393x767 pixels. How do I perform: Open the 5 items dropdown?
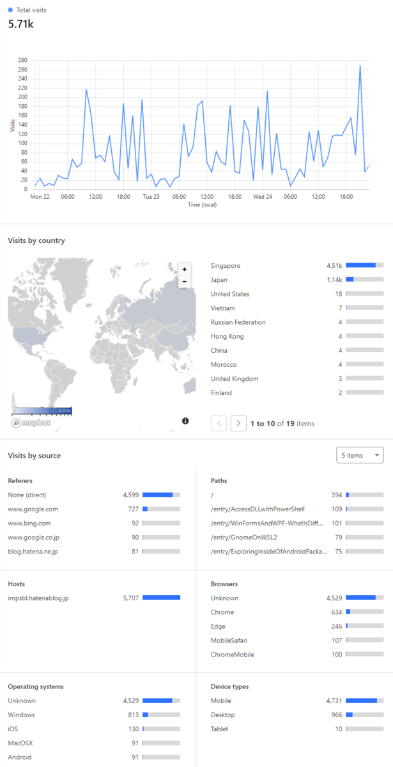click(x=360, y=455)
